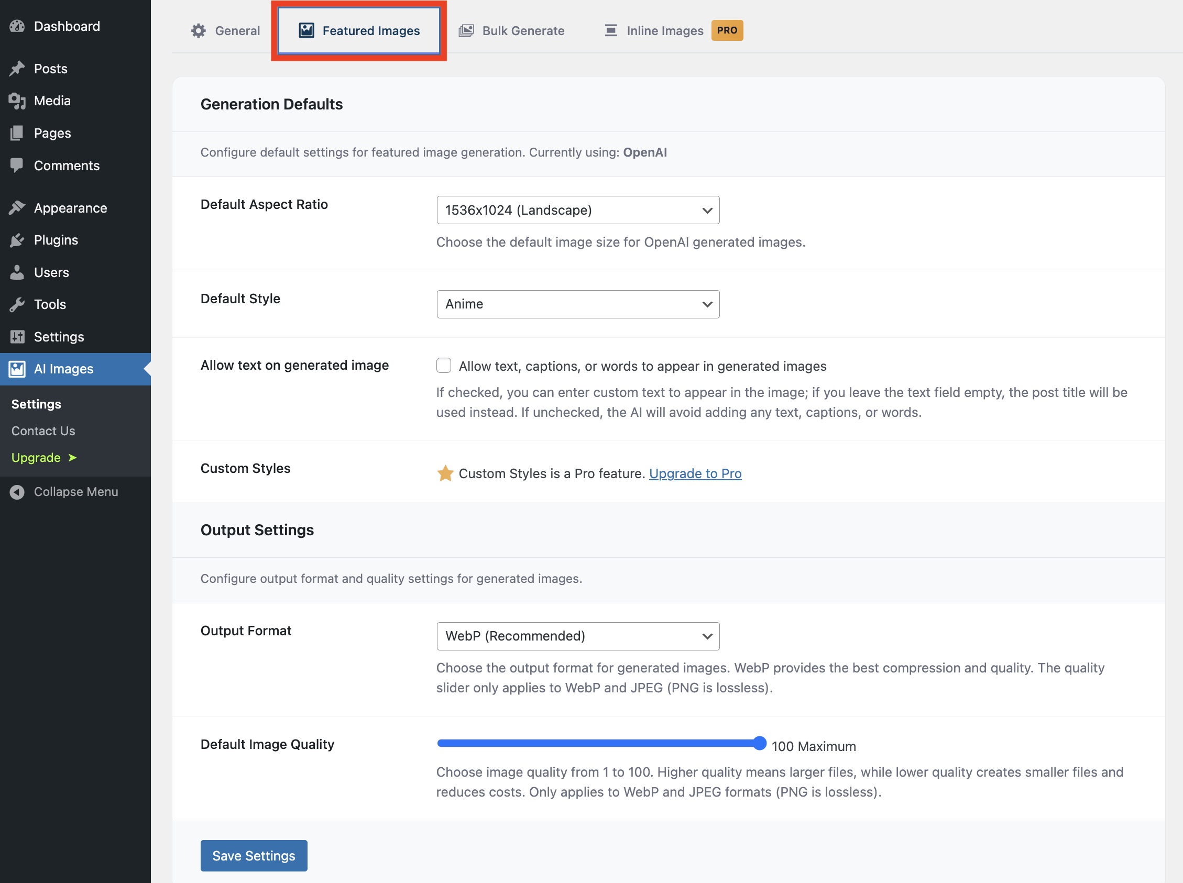
Task: Click the Featured Images tab icon
Action: click(x=306, y=30)
